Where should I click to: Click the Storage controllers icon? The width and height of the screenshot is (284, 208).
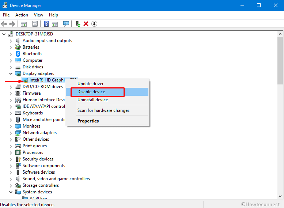(18, 185)
